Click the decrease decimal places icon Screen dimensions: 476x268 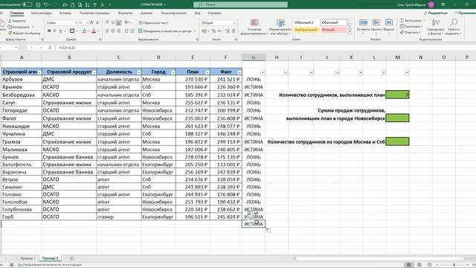tap(234, 31)
